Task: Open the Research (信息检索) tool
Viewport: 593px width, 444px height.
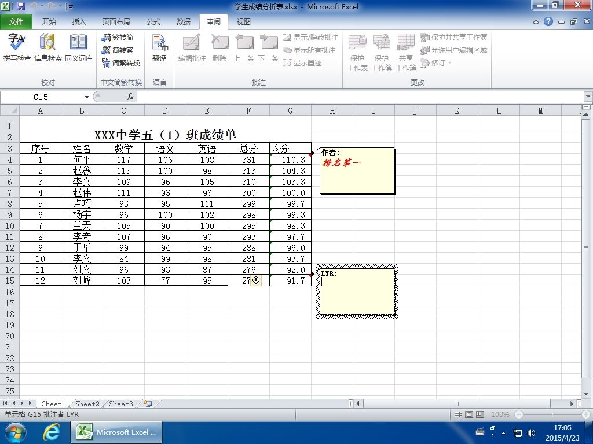Action: coord(47,47)
